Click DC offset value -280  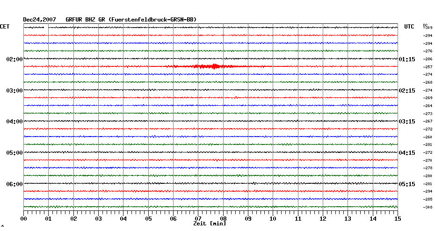point(428,176)
